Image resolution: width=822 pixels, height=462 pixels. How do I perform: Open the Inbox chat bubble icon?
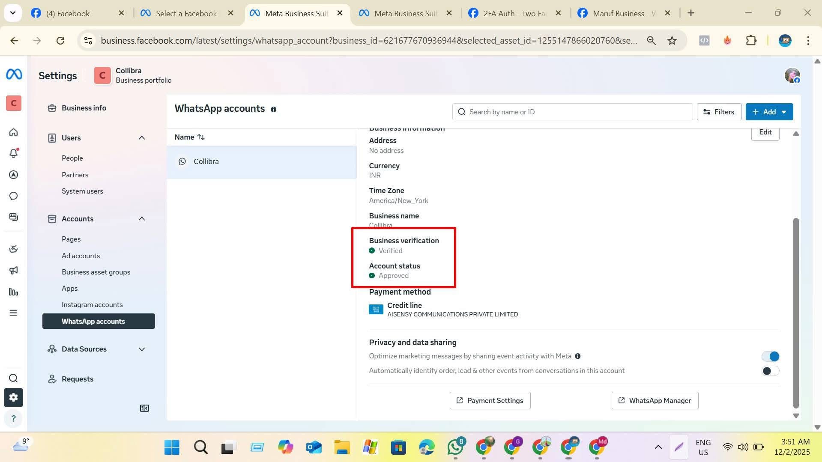click(x=14, y=196)
